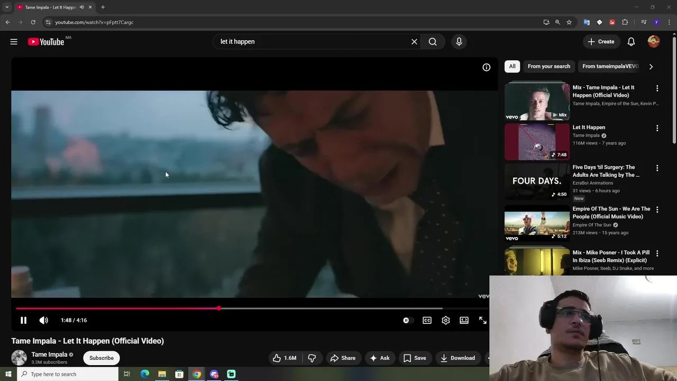Enter full screen mode
The image size is (677, 381).
click(x=482, y=320)
